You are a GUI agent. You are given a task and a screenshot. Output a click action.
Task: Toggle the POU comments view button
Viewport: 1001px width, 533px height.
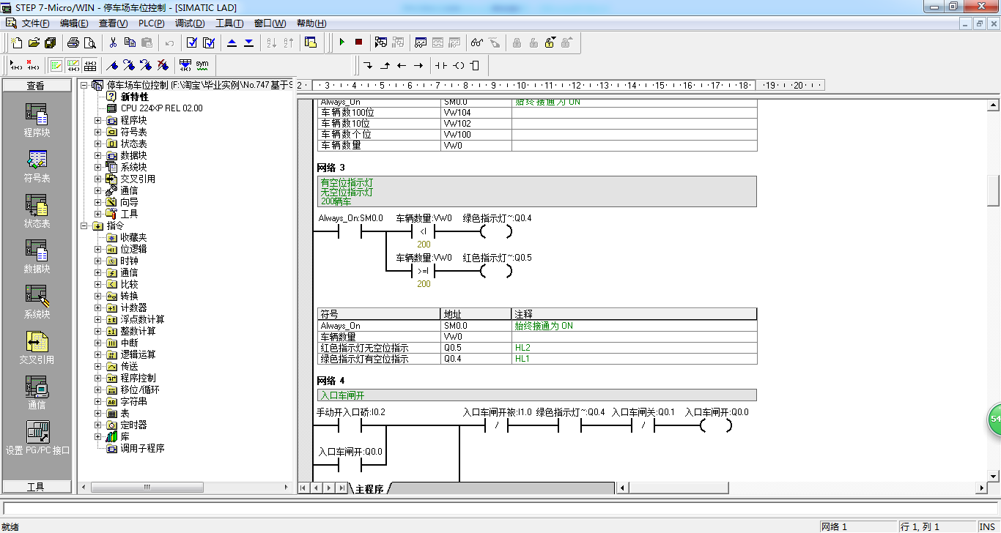[56, 65]
